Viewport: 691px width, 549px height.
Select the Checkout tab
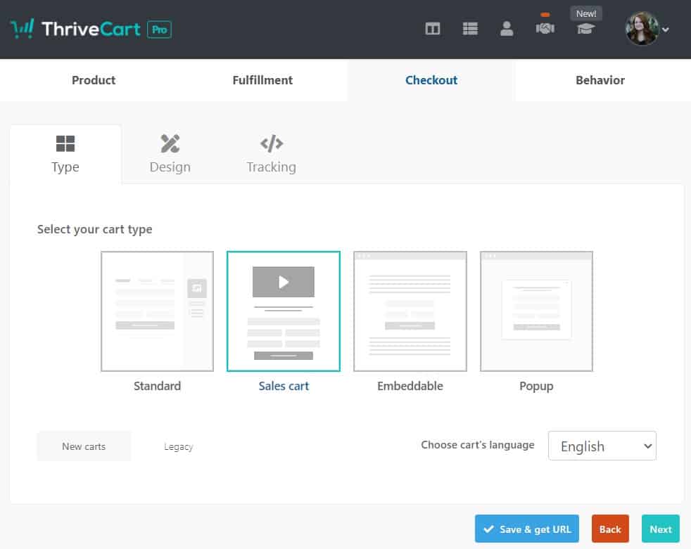coord(431,80)
